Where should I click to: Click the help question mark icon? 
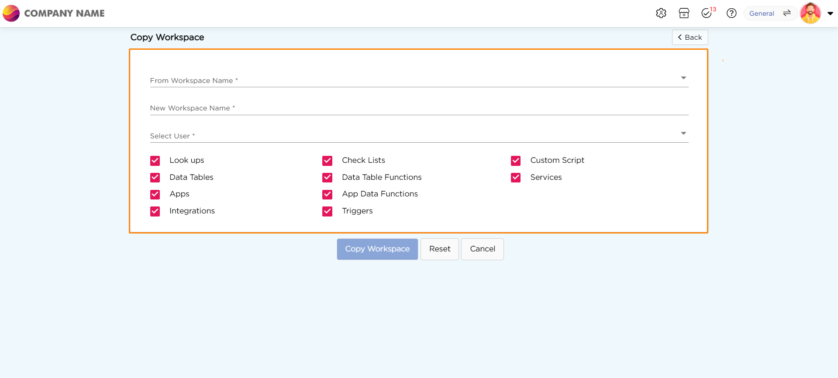(x=731, y=13)
